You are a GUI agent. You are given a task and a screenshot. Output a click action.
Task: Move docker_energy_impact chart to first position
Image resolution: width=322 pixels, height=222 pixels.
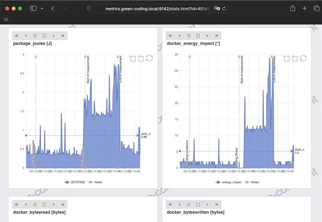tap(170, 35)
